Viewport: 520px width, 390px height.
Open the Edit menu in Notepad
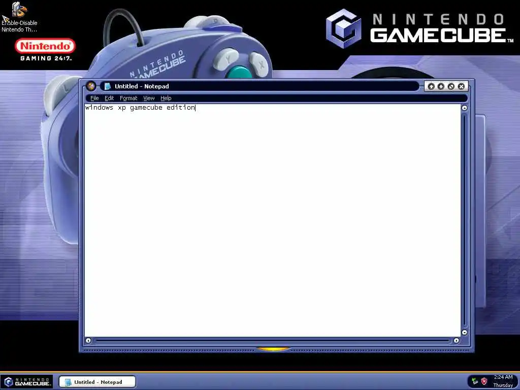click(x=109, y=98)
